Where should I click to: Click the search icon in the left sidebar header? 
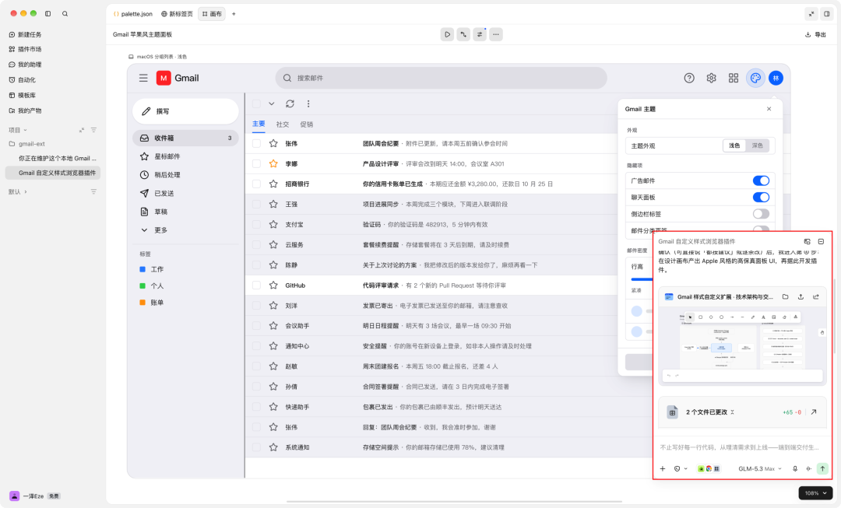point(65,13)
